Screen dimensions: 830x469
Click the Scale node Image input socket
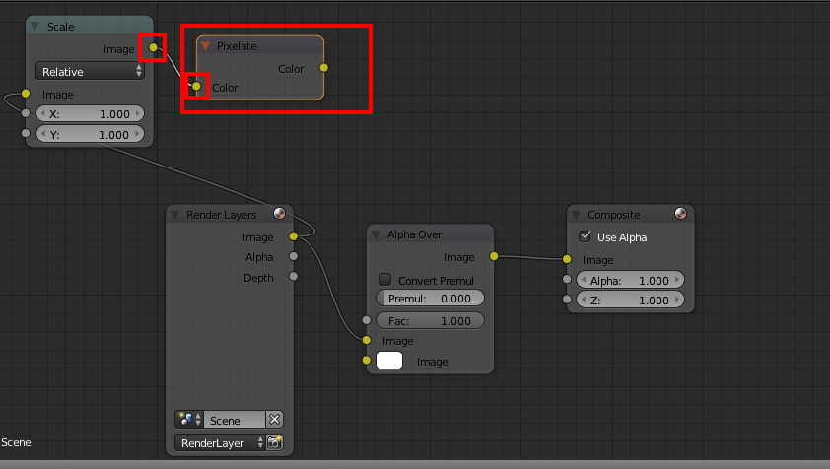pyautogui.click(x=26, y=94)
